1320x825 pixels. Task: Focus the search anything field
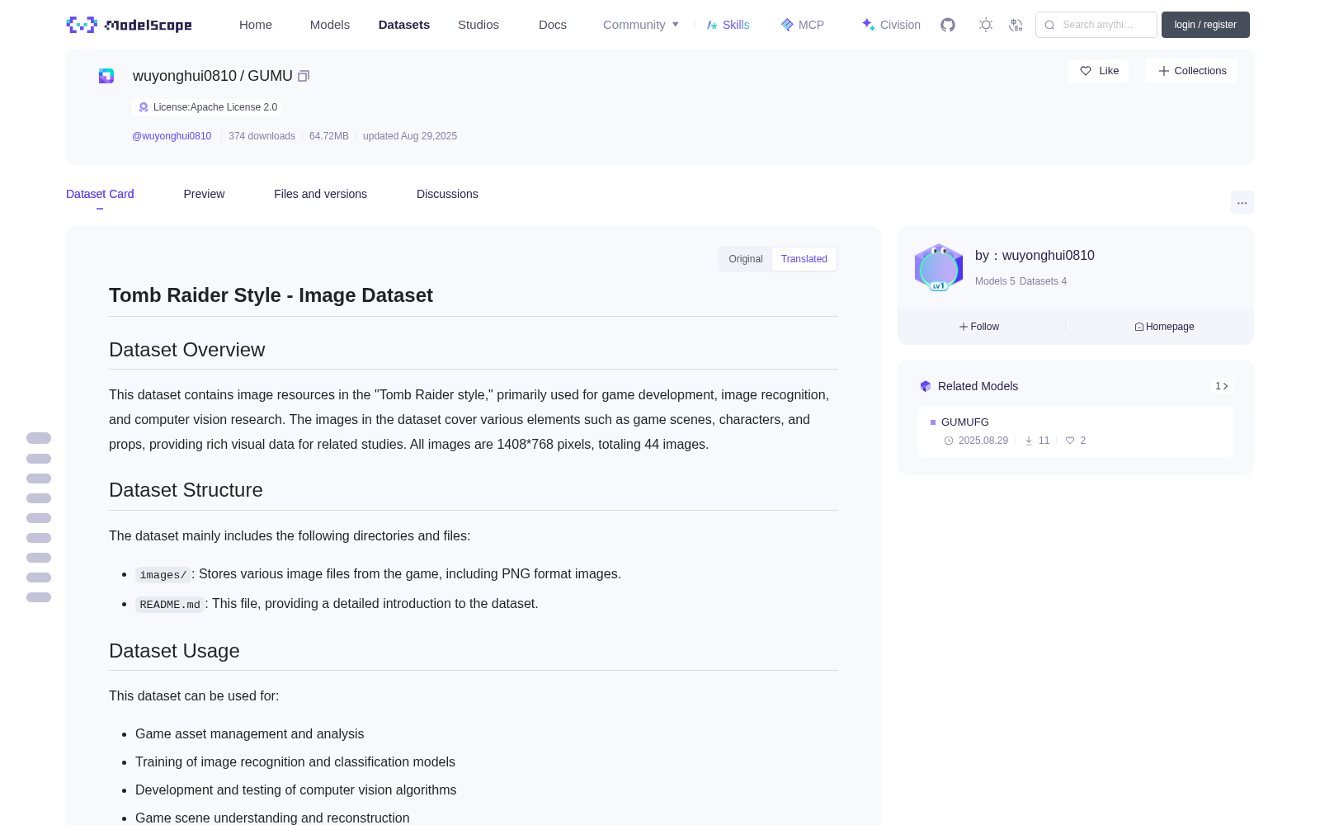click(1096, 25)
